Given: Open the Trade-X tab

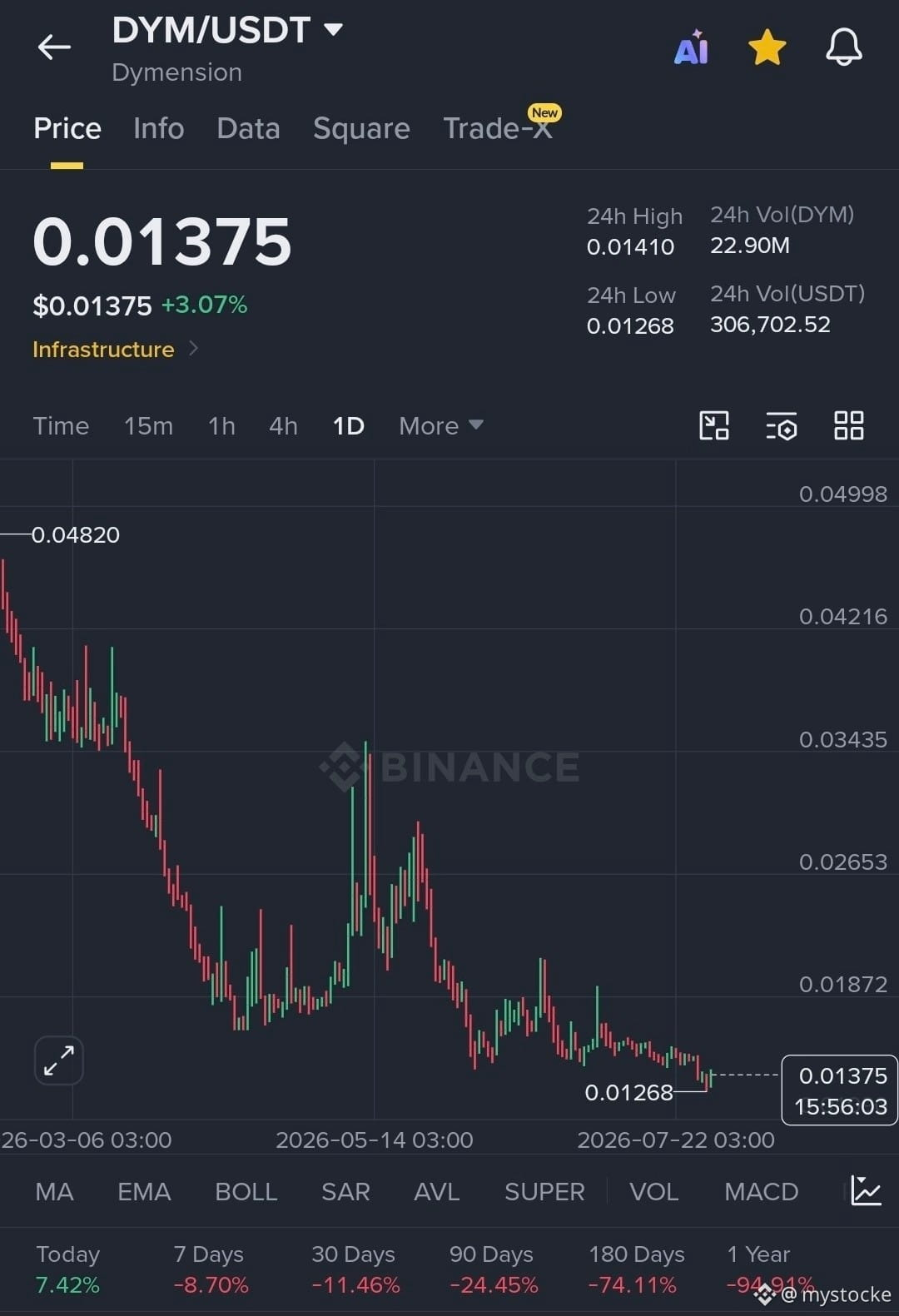Looking at the screenshot, I should point(498,129).
